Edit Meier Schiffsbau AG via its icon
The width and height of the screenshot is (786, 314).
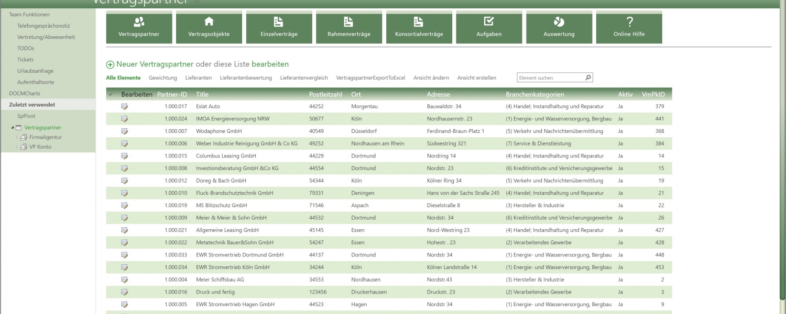(x=124, y=280)
